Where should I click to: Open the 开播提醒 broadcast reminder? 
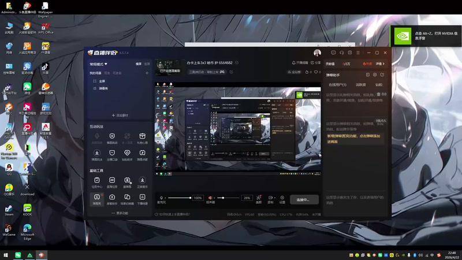pos(300,63)
